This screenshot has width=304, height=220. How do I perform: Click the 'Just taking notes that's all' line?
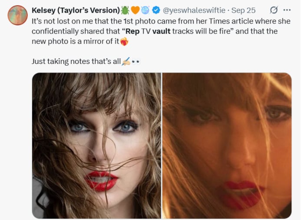pos(76,61)
